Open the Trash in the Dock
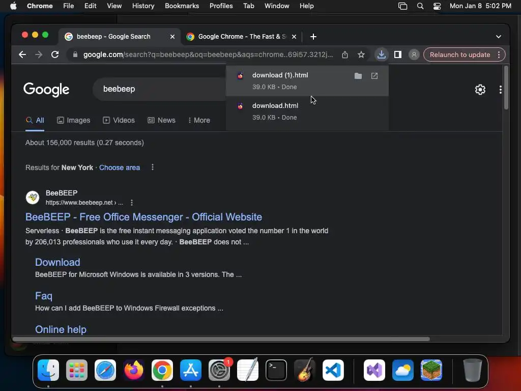 (472, 370)
